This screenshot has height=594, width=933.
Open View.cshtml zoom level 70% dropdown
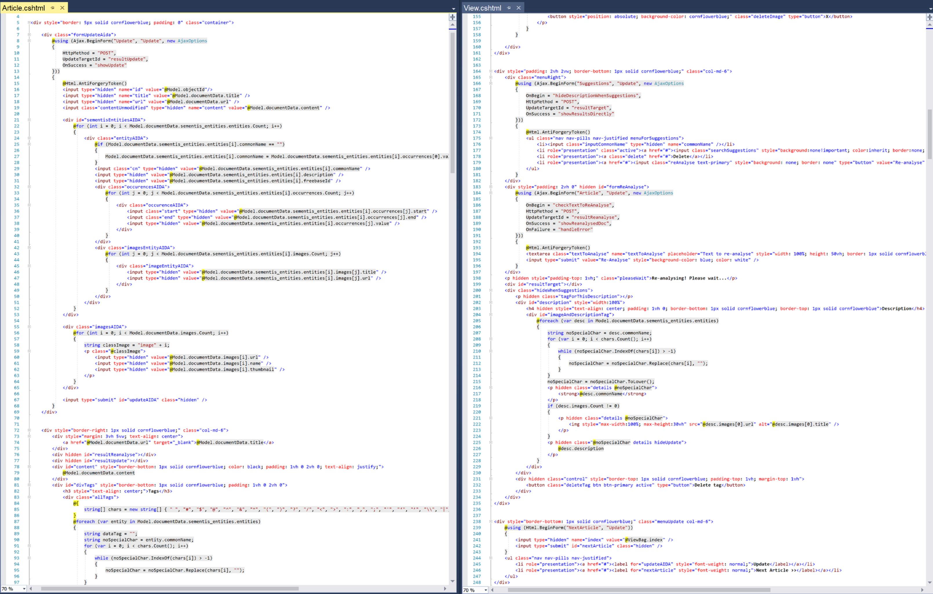(x=486, y=590)
